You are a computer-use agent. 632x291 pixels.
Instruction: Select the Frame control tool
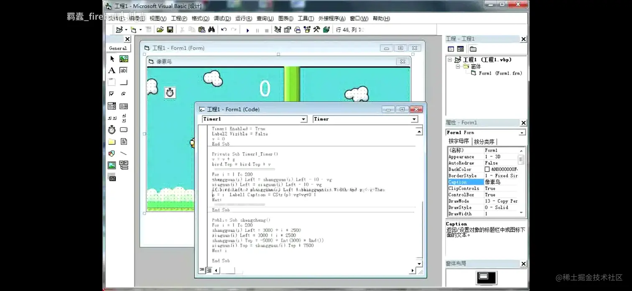coord(112,82)
